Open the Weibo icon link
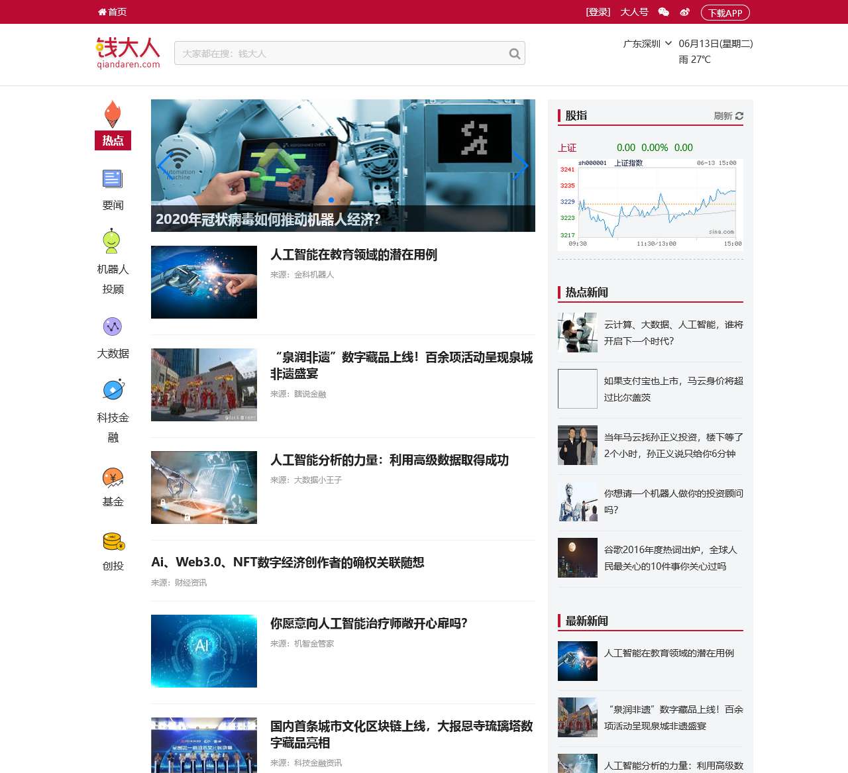848x773 pixels. click(x=684, y=12)
